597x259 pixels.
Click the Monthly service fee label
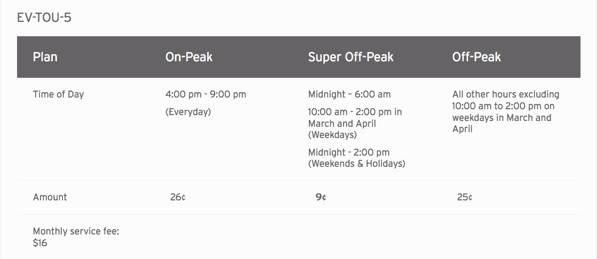point(76,232)
